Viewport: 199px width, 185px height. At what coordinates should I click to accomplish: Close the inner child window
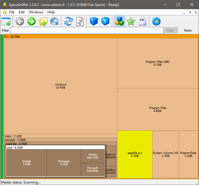tap(196, 12)
